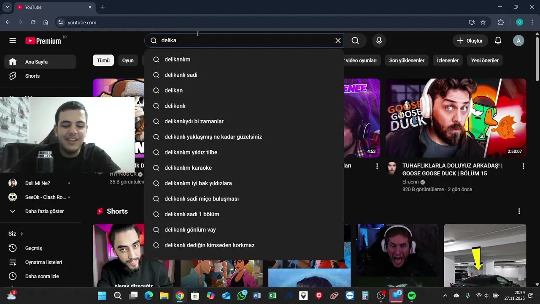
Task: Pick "delikanlım iyi bak yıldızlara" suggestion
Action: click(x=244, y=183)
